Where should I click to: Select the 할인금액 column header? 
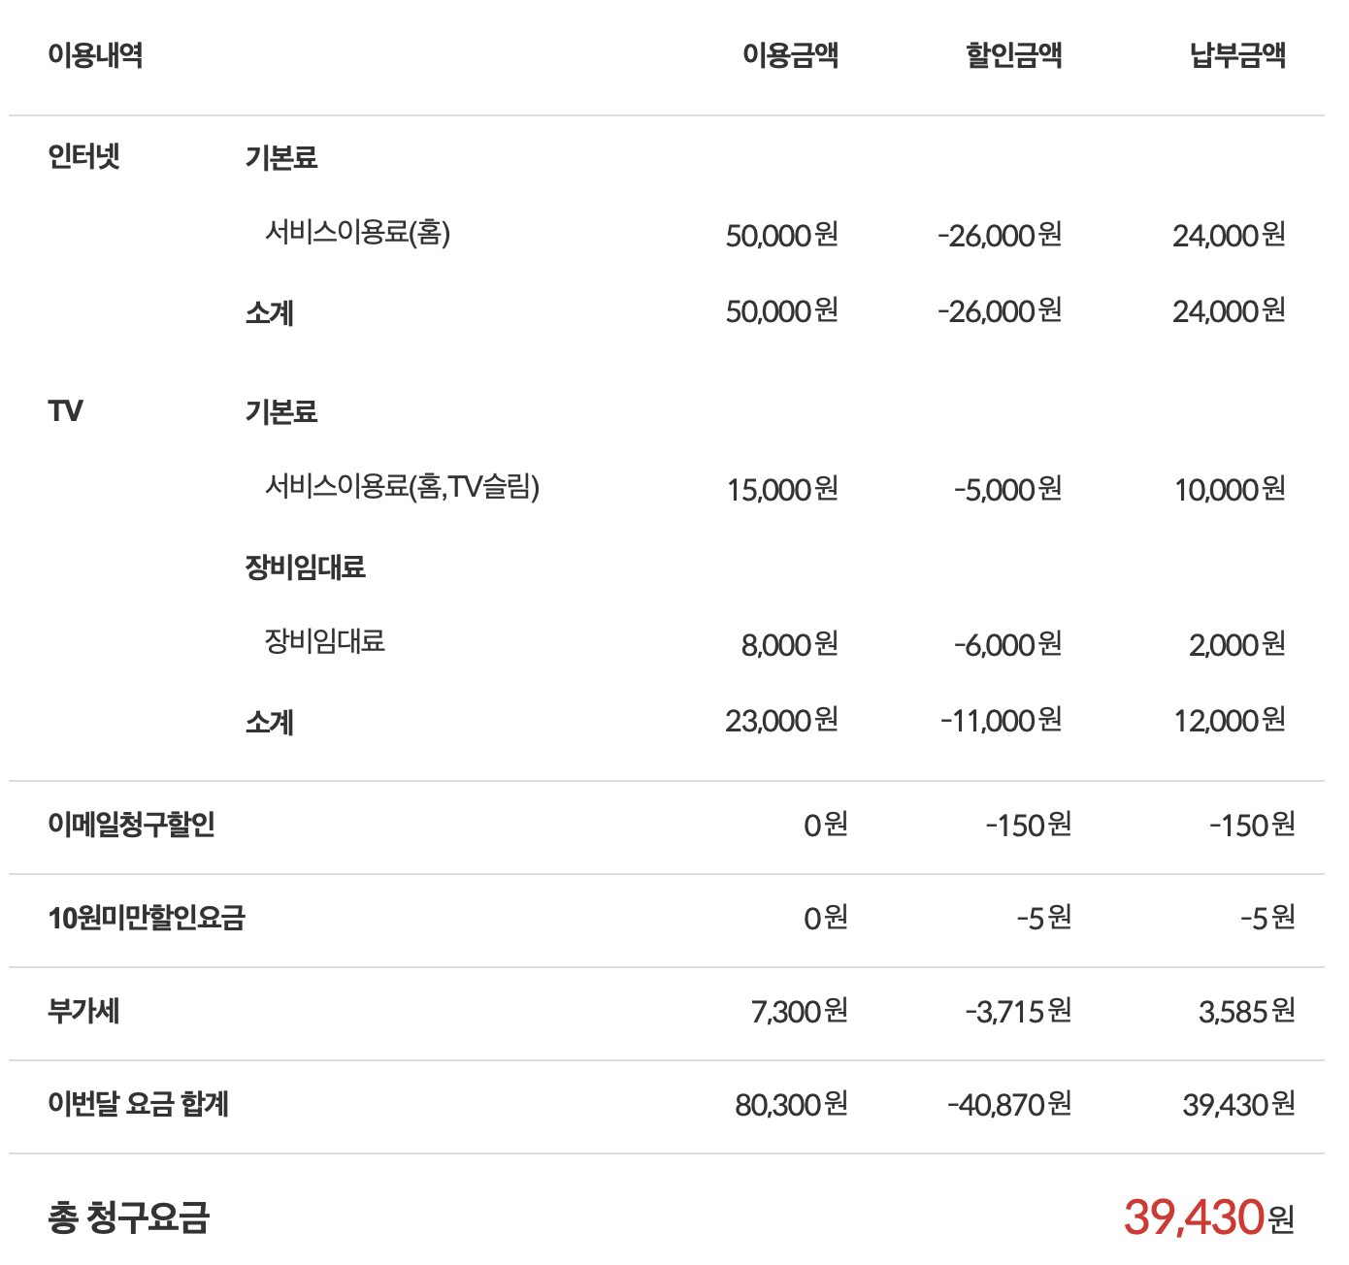pos(1013,55)
